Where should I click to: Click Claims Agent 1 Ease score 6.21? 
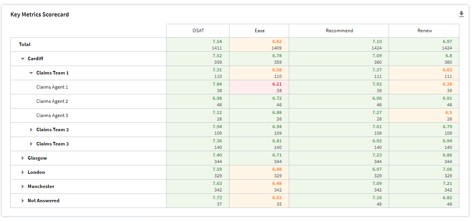(x=277, y=84)
